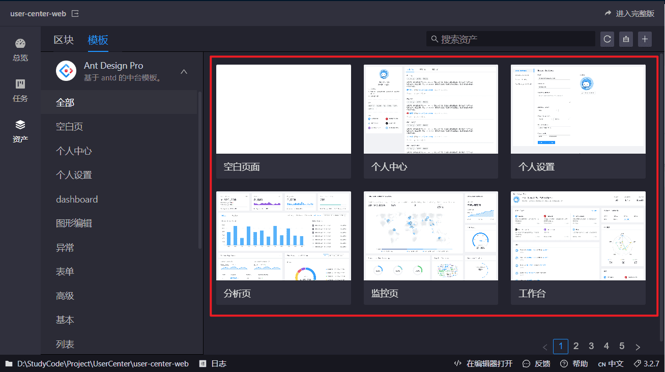Click the refresh icon beside search

607,39
